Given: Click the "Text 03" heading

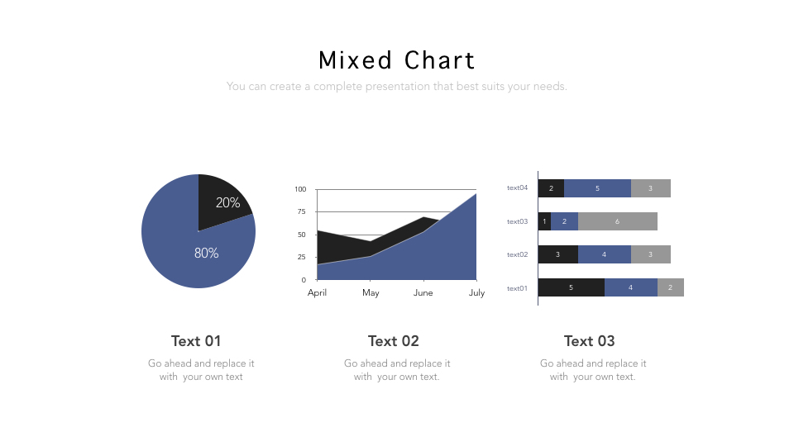Looking at the screenshot, I should 590,341.
